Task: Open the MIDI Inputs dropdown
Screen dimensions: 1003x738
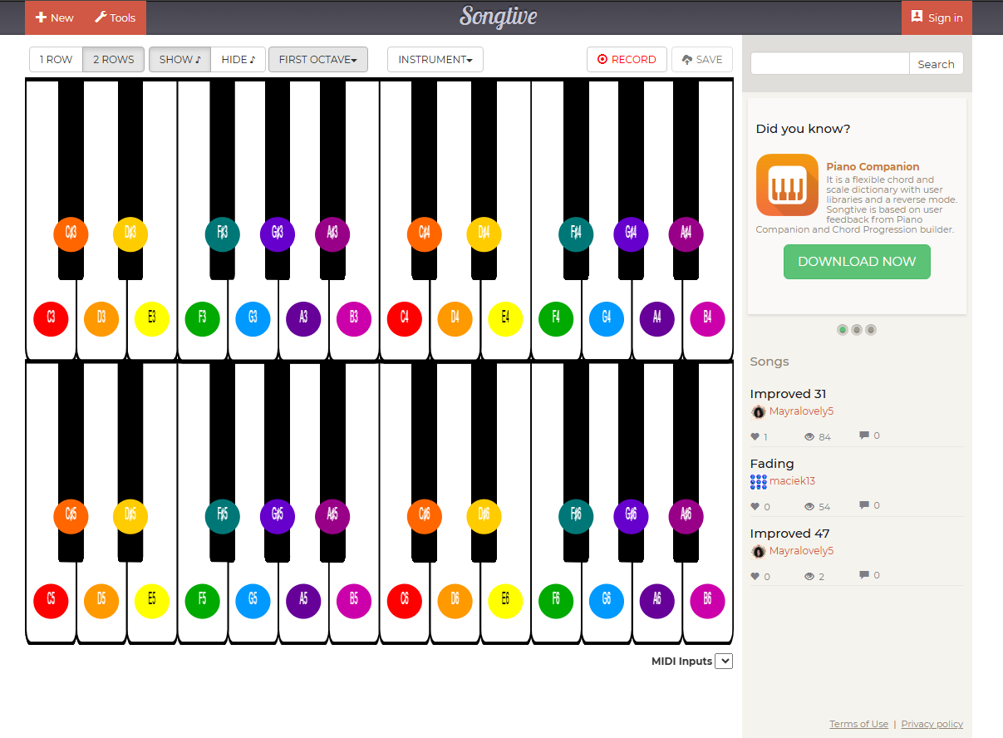Action: tap(723, 662)
